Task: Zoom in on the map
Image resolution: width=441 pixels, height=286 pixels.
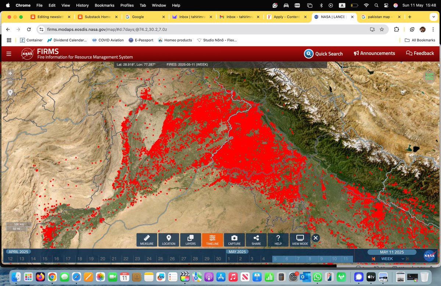Action: coord(10,73)
